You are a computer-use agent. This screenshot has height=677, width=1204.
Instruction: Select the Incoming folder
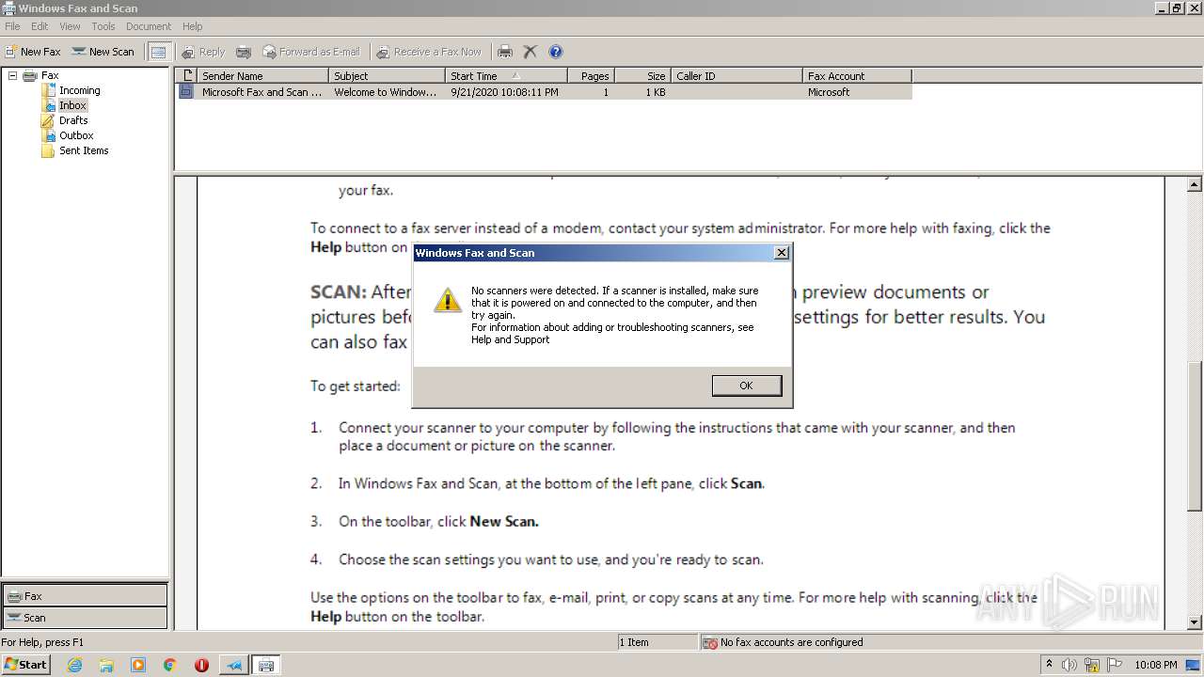79,90
